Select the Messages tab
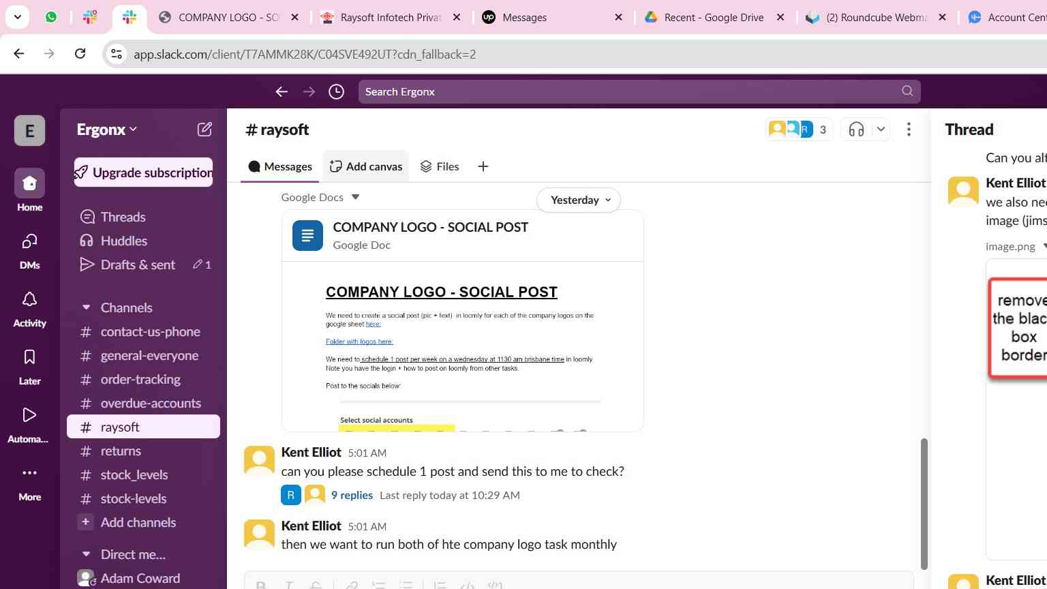 280,166
